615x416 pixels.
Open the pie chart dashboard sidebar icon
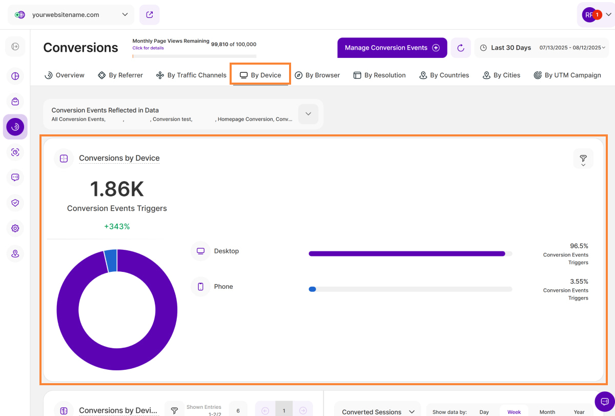click(15, 76)
